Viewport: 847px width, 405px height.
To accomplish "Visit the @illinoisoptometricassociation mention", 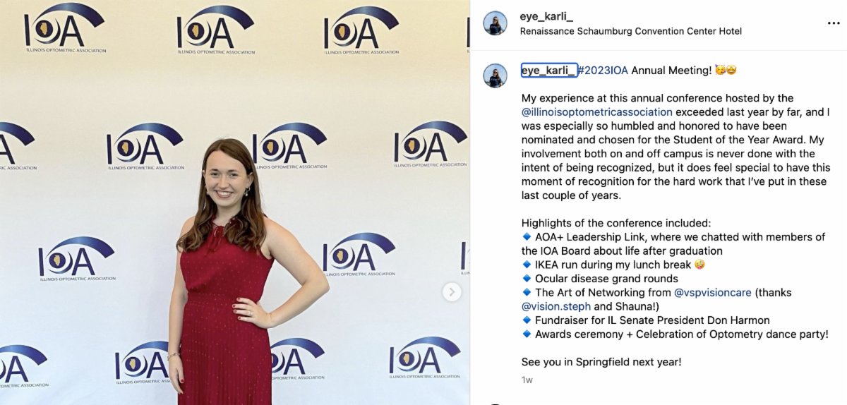I will 596,112.
